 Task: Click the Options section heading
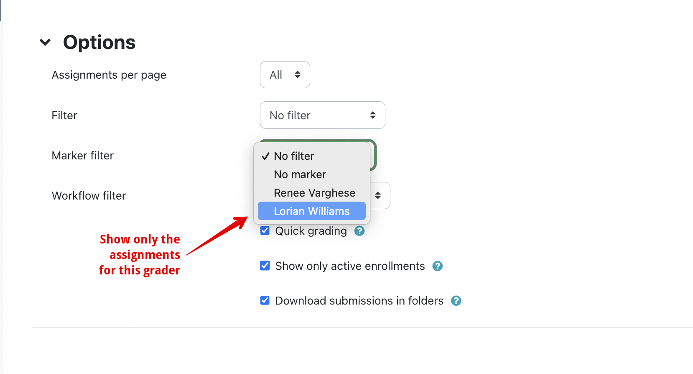pyautogui.click(x=99, y=42)
